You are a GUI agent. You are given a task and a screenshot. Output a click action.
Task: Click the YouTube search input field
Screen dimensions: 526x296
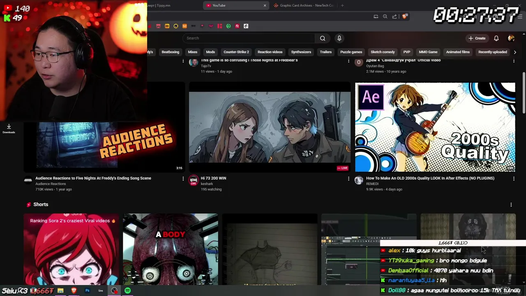tap(249, 38)
